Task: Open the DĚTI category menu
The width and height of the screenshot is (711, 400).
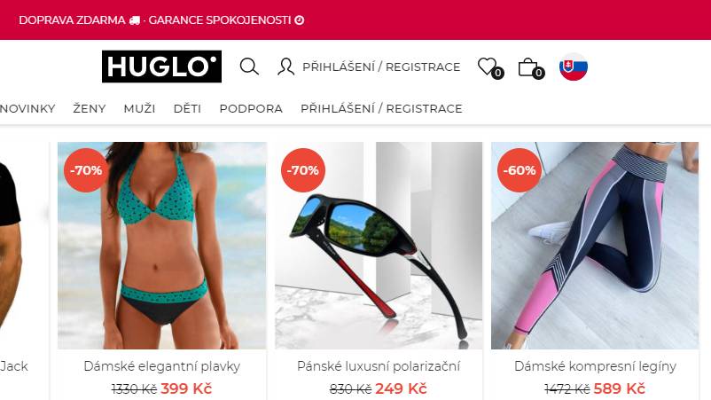Action: tap(187, 108)
